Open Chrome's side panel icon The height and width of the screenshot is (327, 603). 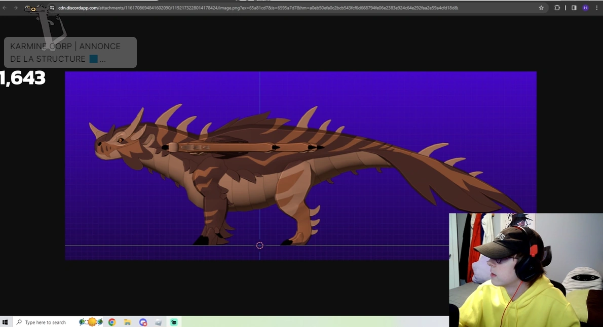[x=574, y=8]
